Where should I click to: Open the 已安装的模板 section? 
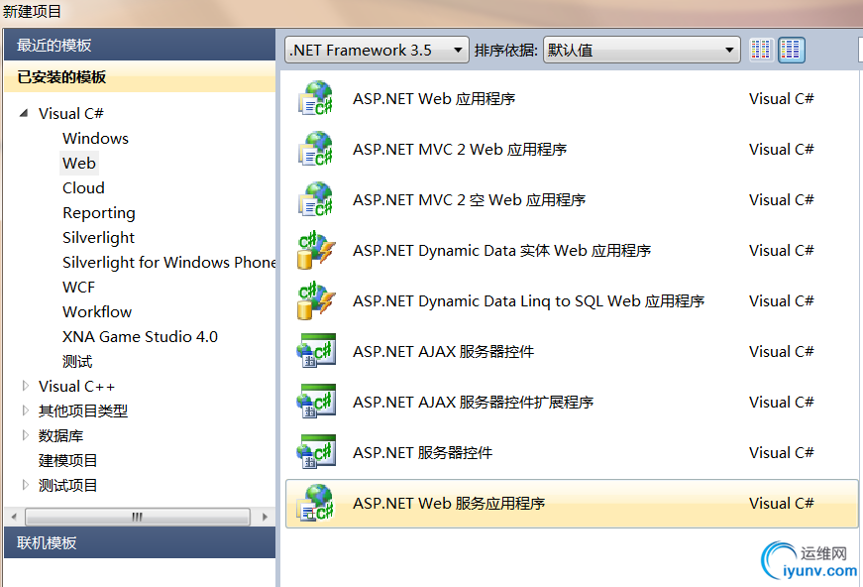pos(140,76)
